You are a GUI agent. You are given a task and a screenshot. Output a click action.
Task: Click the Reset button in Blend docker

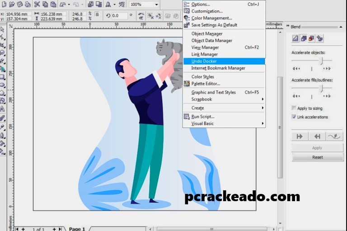(x=317, y=157)
